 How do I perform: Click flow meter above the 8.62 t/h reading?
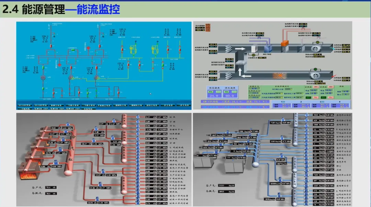(68, 124)
